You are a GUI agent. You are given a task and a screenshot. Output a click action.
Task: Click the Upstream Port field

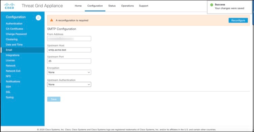[69, 61]
